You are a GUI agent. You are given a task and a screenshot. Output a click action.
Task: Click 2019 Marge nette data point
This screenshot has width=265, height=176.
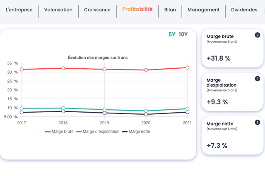pos(104,113)
